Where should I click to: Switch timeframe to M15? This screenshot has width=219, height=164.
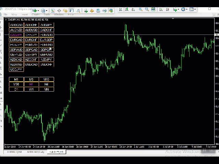point(47,79)
